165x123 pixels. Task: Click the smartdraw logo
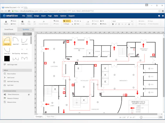(10, 16)
